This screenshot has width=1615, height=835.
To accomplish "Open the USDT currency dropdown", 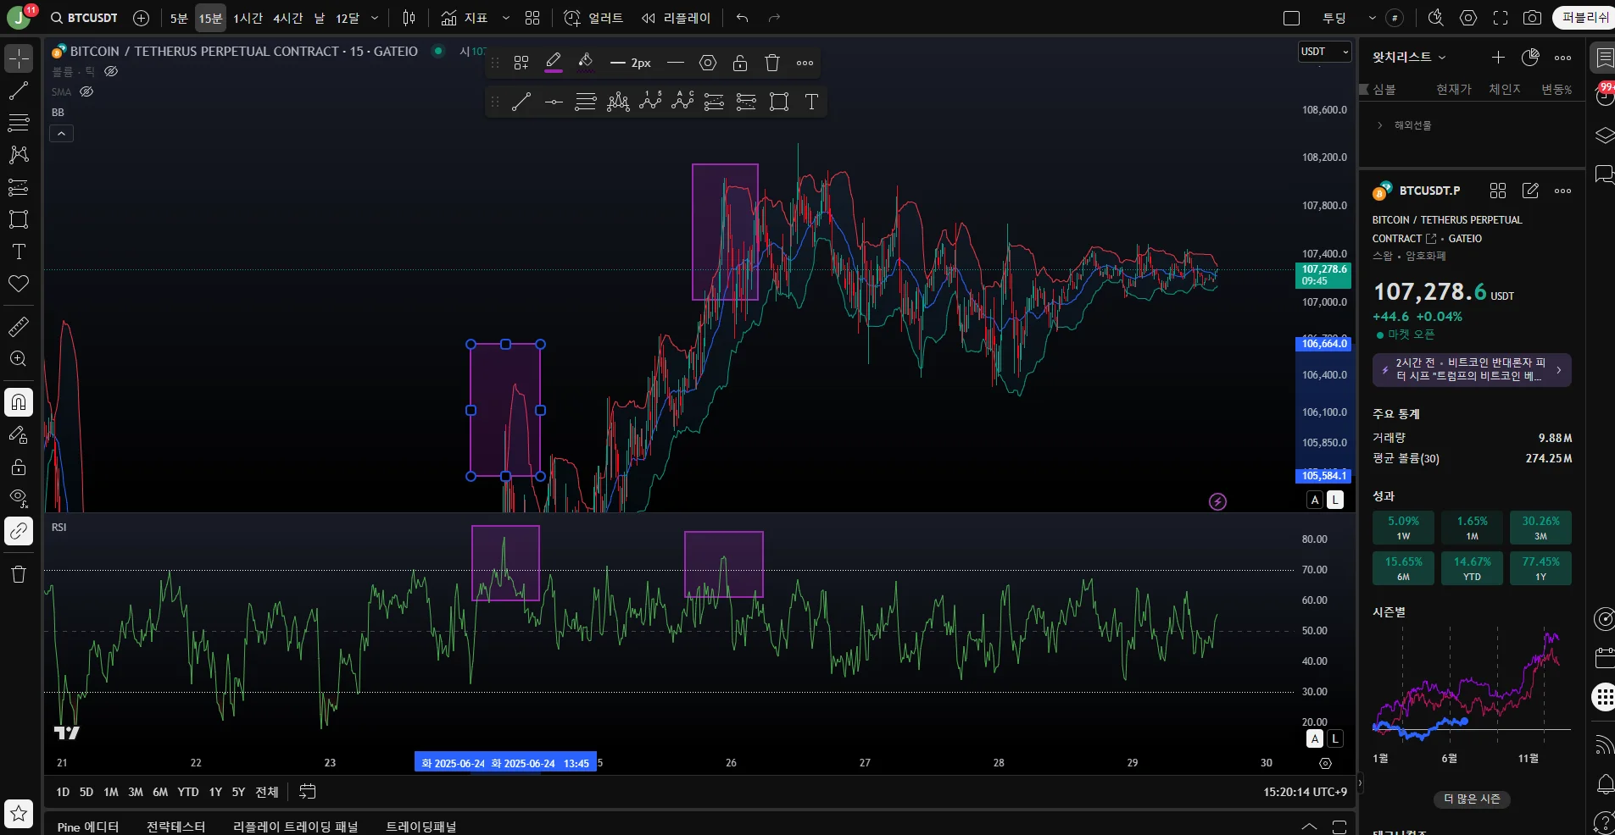I will [x=1325, y=52].
